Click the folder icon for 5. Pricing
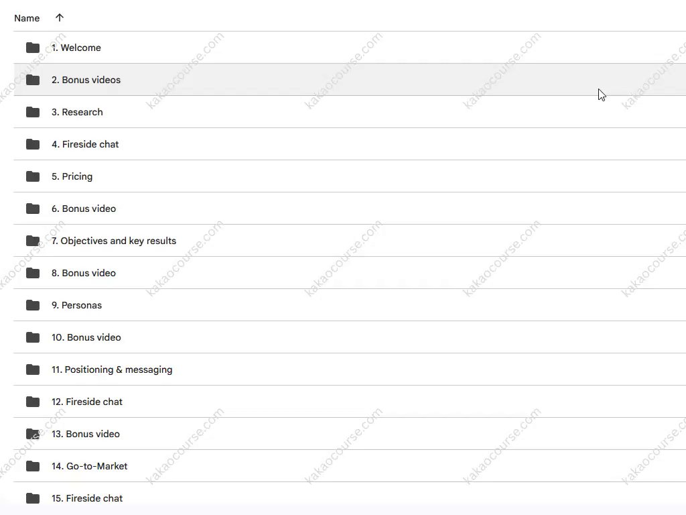Screen dimensions: 686x515 pyautogui.click(x=33, y=176)
